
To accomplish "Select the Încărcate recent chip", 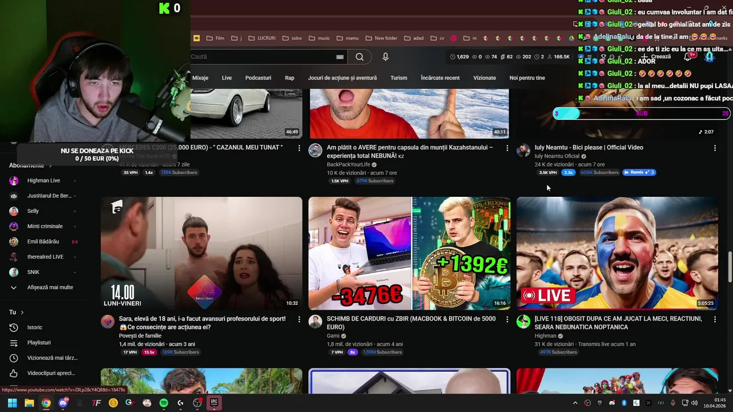I will tap(440, 78).
